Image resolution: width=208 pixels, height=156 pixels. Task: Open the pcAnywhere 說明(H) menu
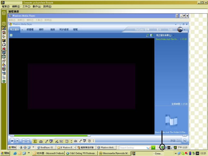click(47, 6)
